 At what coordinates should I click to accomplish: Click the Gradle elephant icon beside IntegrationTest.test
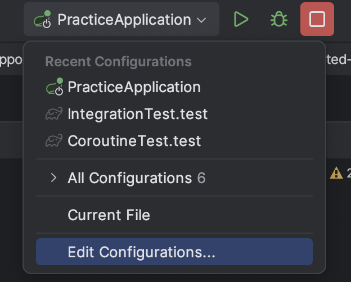pyautogui.click(x=54, y=114)
